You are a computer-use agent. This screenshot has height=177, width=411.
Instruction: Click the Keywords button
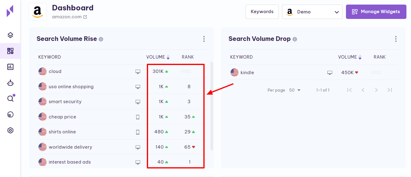click(262, 12)
